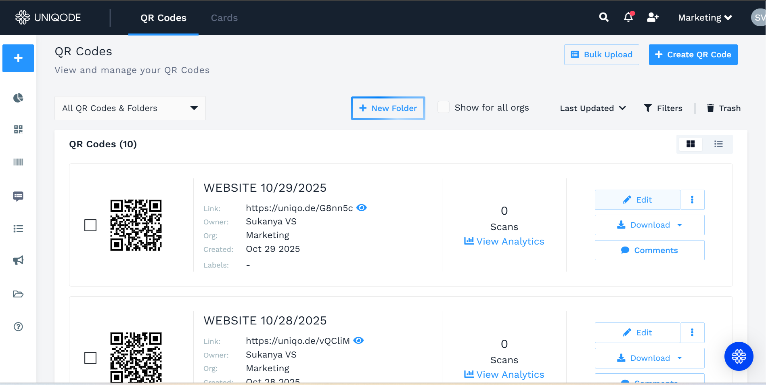Open the help question mark icon
Image resolution: width=766 pixels, height=385 pixels.
coord(18,327)
